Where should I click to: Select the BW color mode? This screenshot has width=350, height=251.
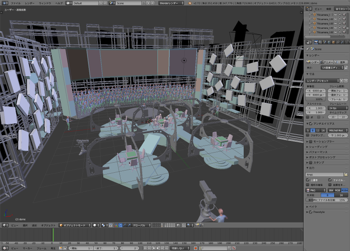[331, 190]
